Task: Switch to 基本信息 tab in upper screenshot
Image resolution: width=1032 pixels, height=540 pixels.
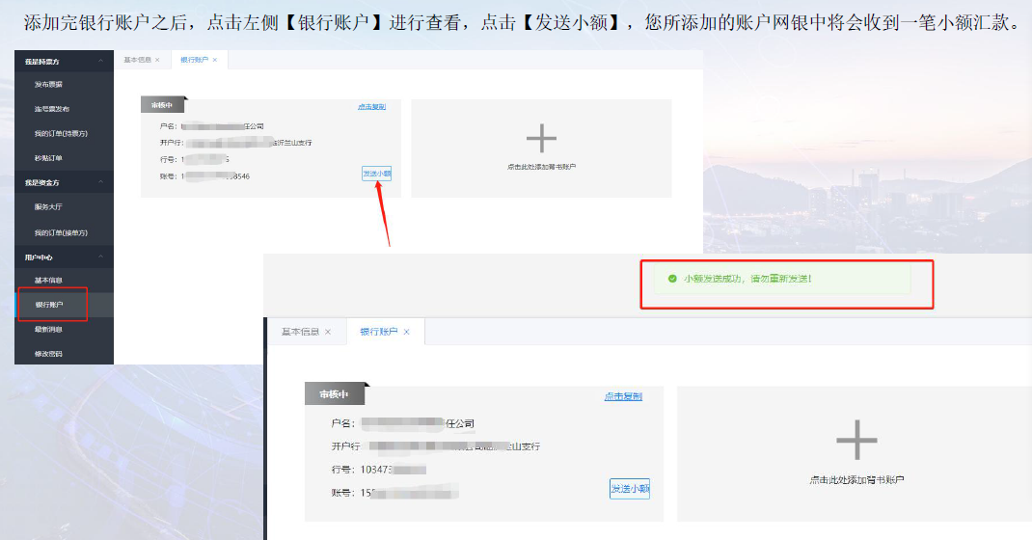Action: tap(138, 60)
